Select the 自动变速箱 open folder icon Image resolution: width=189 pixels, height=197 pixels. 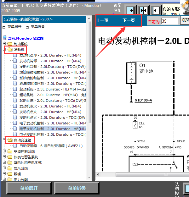(10, 140)
